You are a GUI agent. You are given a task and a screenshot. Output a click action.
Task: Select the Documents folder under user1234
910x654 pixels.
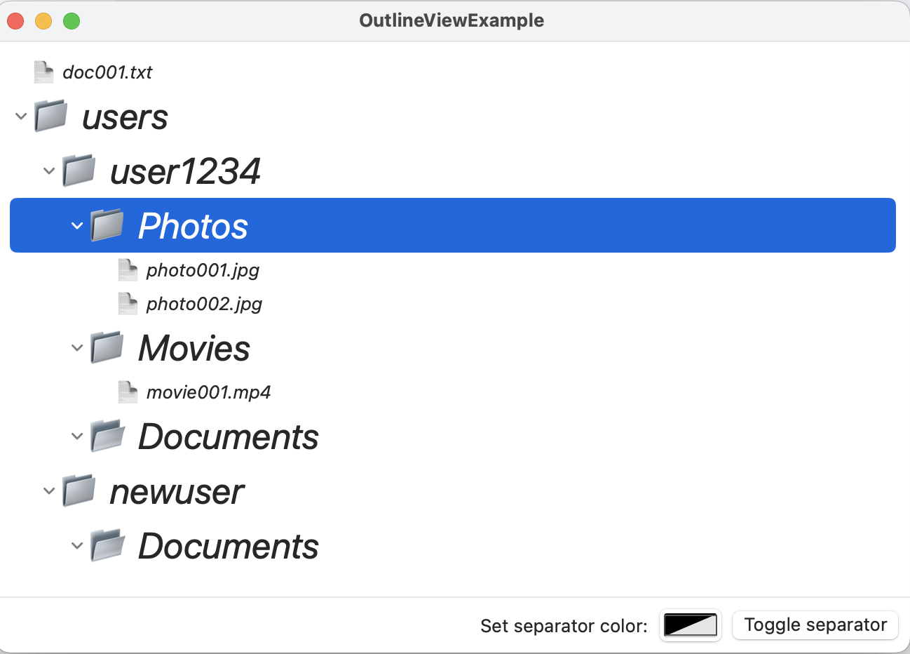tap(228, 436)
